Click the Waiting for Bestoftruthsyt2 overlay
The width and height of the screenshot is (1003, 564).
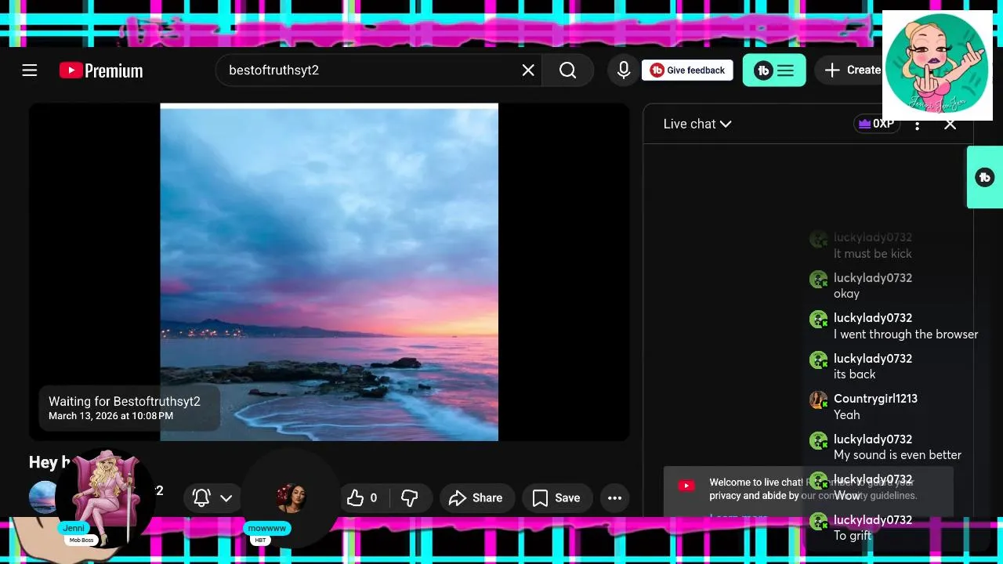129,407
